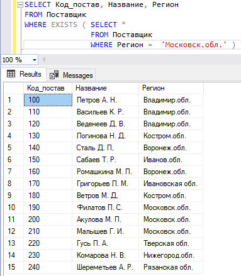Select the cell with code 240

click(x=48, y=267)
